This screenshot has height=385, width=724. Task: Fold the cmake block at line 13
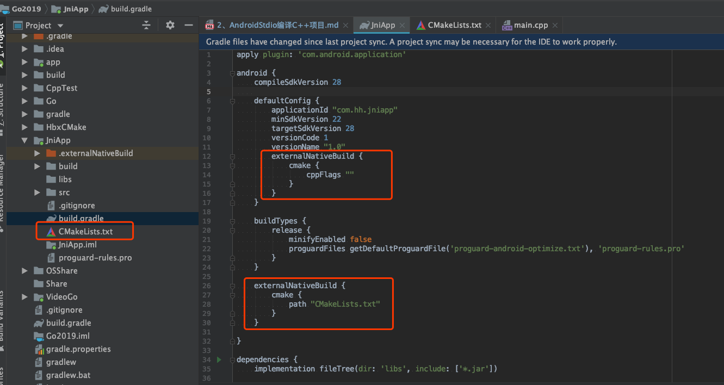[232, 165]
